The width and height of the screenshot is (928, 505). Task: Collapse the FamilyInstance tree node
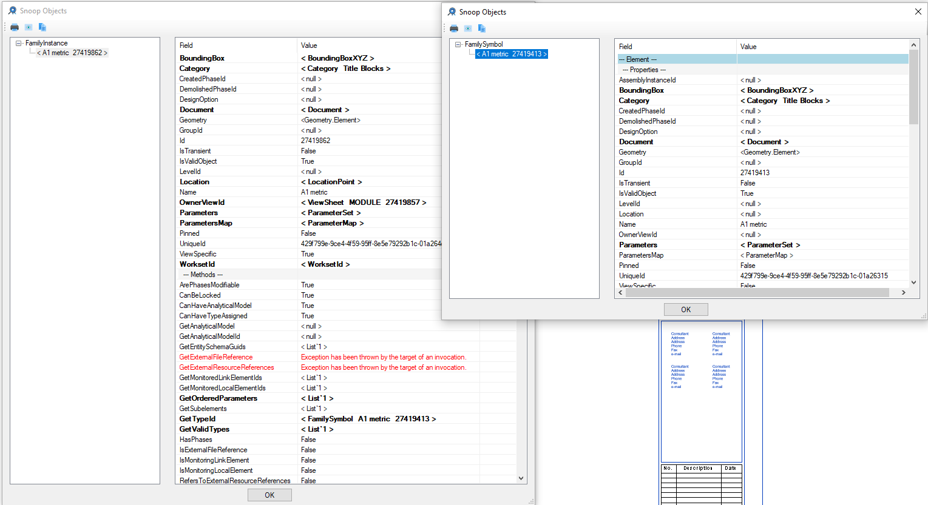pos(19,44)
